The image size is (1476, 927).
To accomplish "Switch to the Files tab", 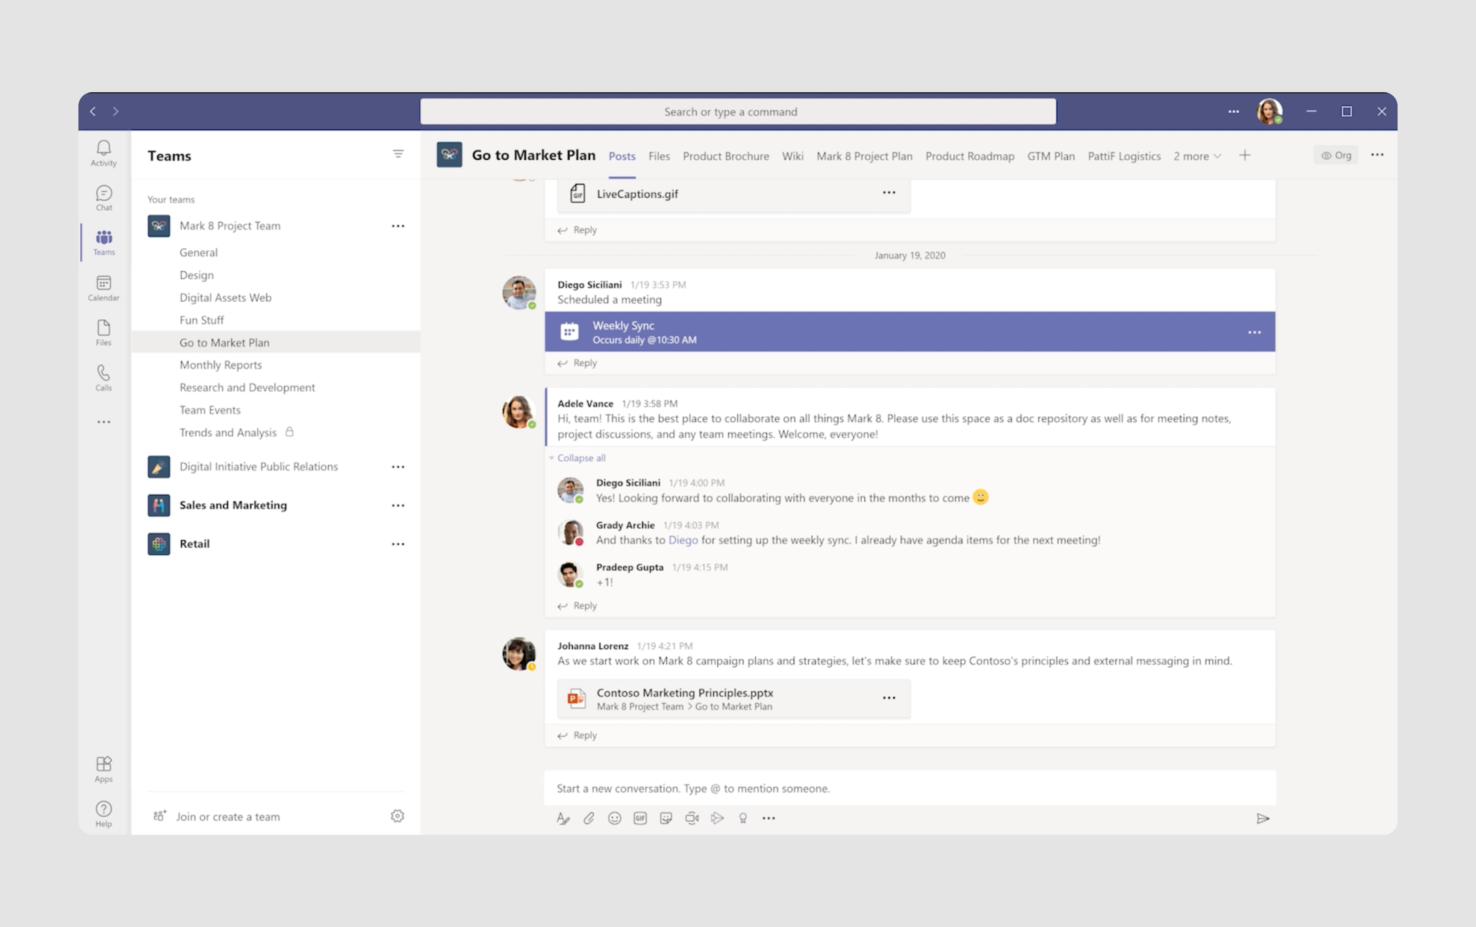I will pos(659,155).
